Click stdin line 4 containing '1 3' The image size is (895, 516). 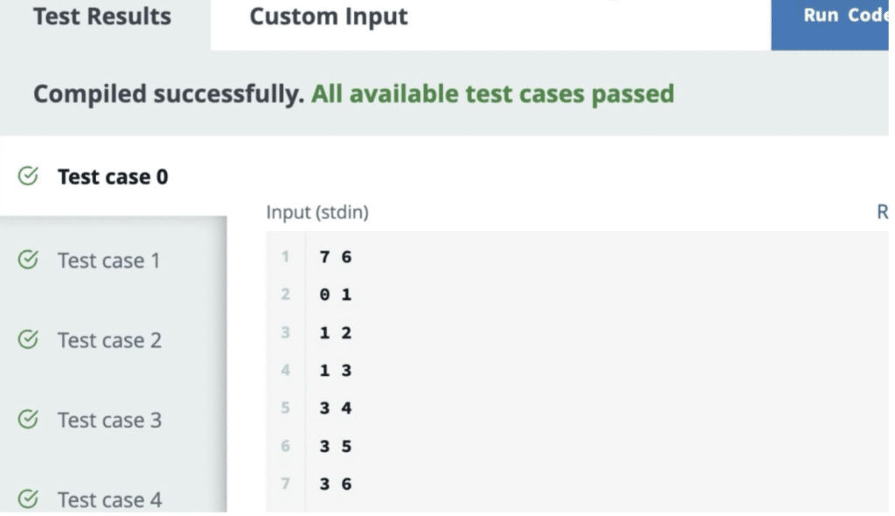tap(336, 371)
